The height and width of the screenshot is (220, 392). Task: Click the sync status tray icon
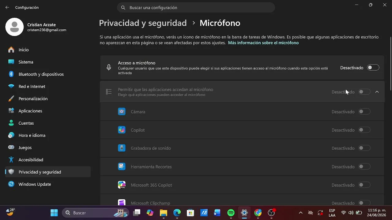tap(320, 213)
